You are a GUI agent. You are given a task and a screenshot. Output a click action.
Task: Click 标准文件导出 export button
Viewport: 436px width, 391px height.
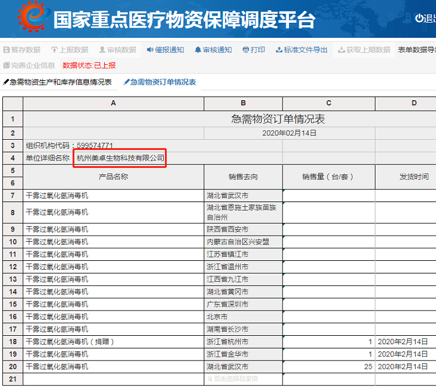[x=302, y=50]
